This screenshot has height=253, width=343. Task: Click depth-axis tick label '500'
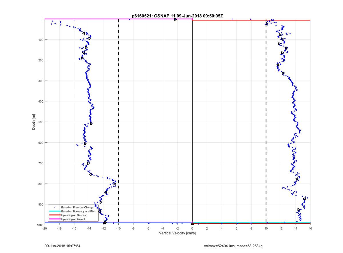pyautogui.click(x=41, y=122)
